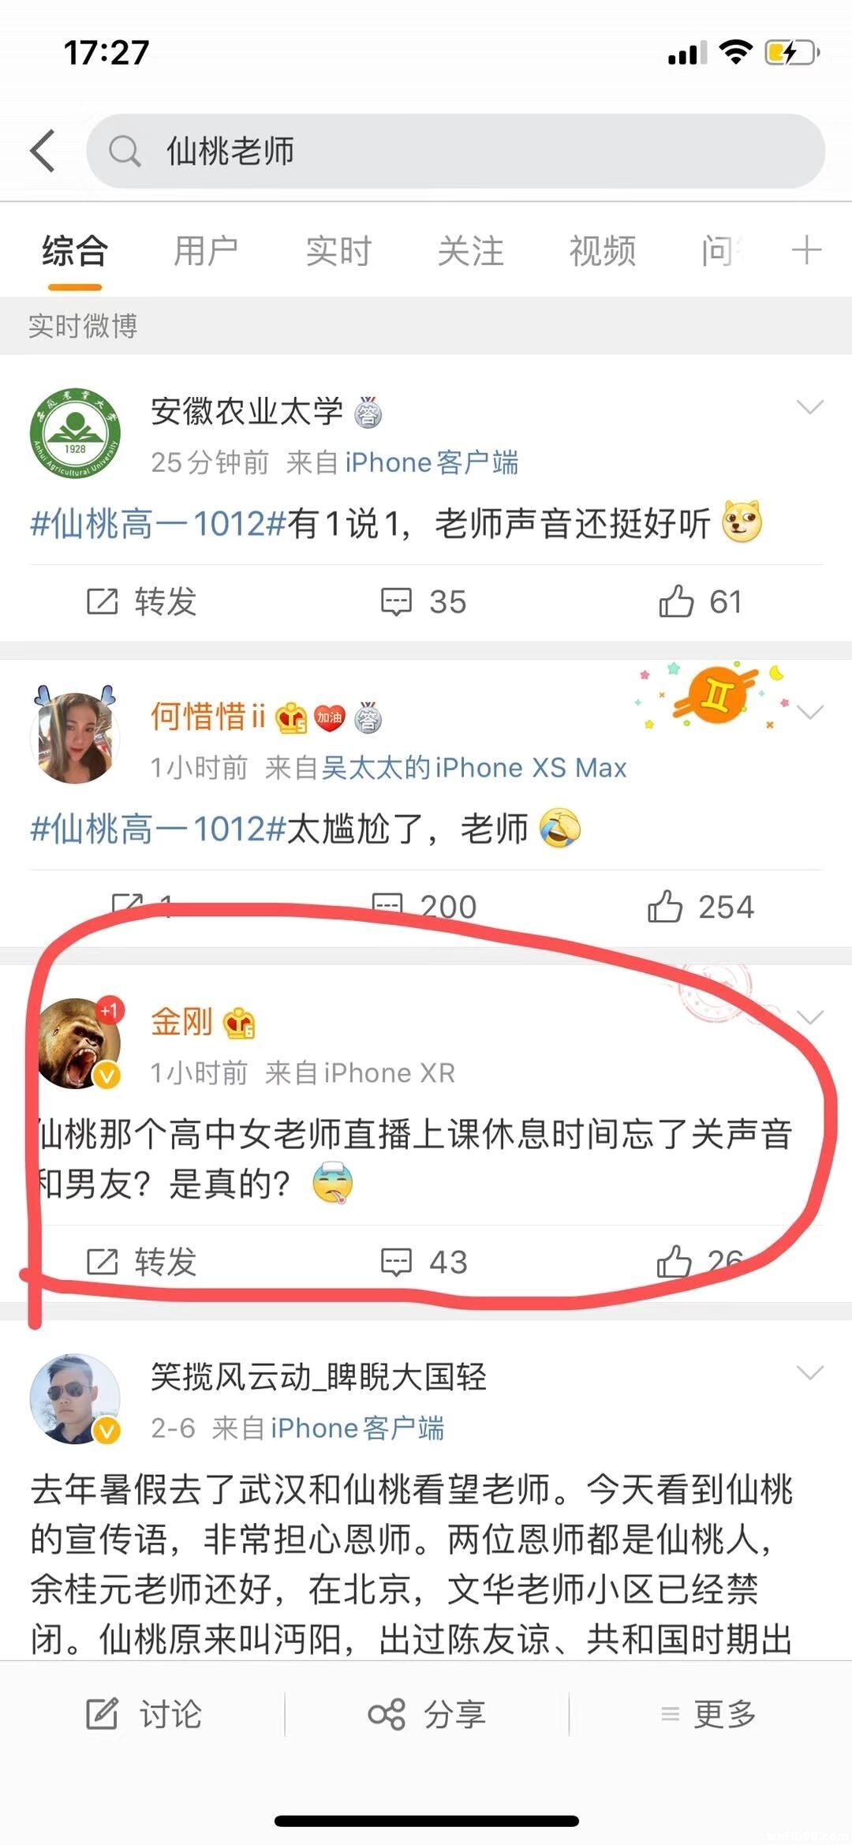The width and height of the screenshot is (852, 1845).
Task: Open 安徽农业大学 profile avatar
Action: [x=76, y=433]
